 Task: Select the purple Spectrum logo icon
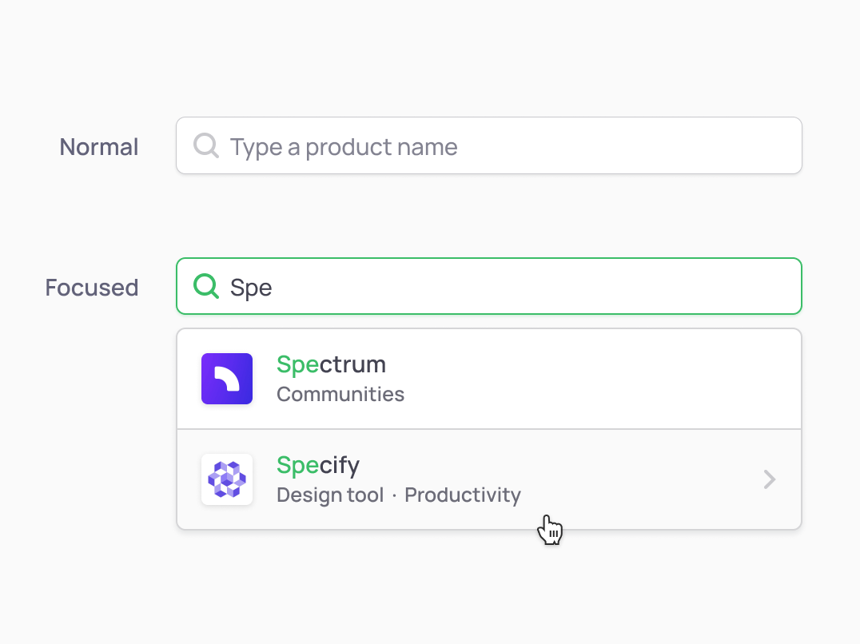click(227, 379)
